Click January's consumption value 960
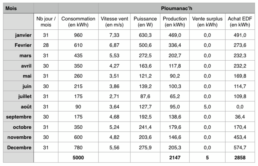258x166 pixels. point(78,35)
